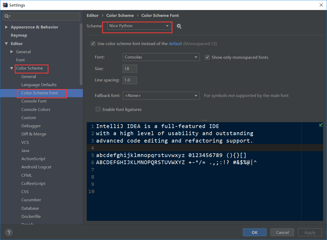327x240 pixels.
Task: Click Editor in the breadcrumb
Action: pyautogui.click(x=93, y=16)
